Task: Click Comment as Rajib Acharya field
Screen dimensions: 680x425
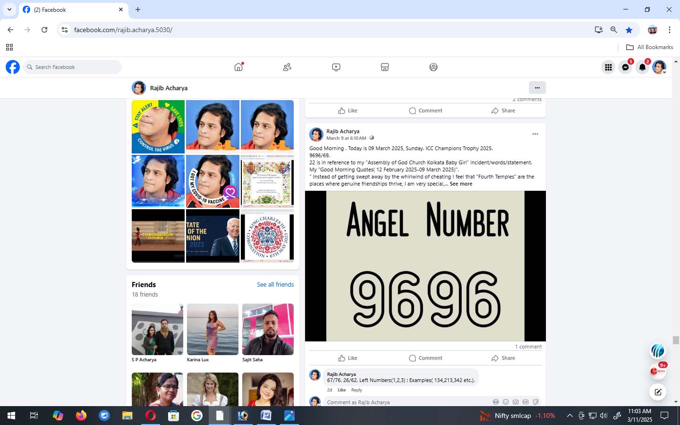Action: click(406, 402)
